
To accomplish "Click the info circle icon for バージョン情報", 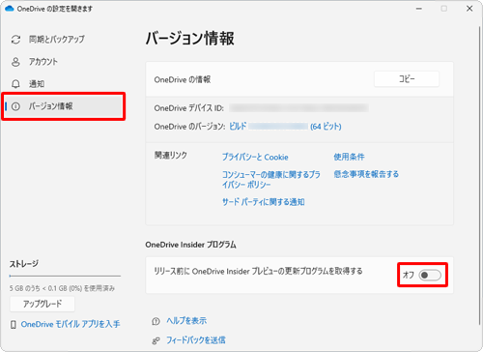I will point(15,106).
